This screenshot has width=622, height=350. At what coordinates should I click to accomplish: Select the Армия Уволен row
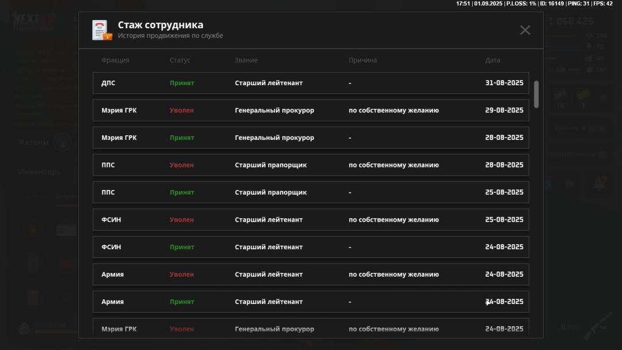310,275
